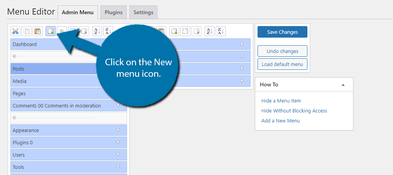Open Hide Without Blocking Access link
393x175 pixels.
pos(294,111)
